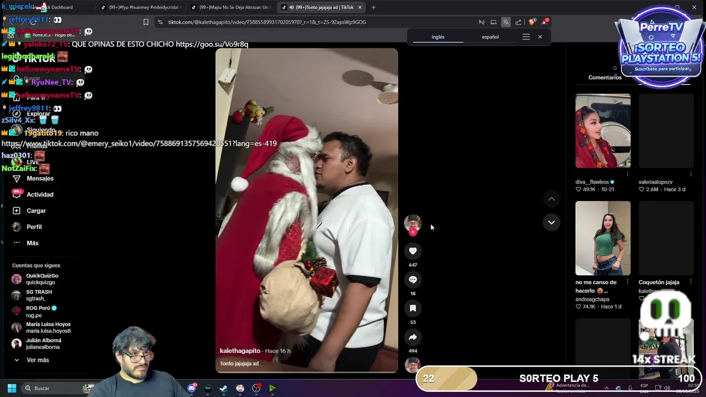Bookmark this page in the address bar
Viewport: 706px width, 397px height.
coord(146,22)
